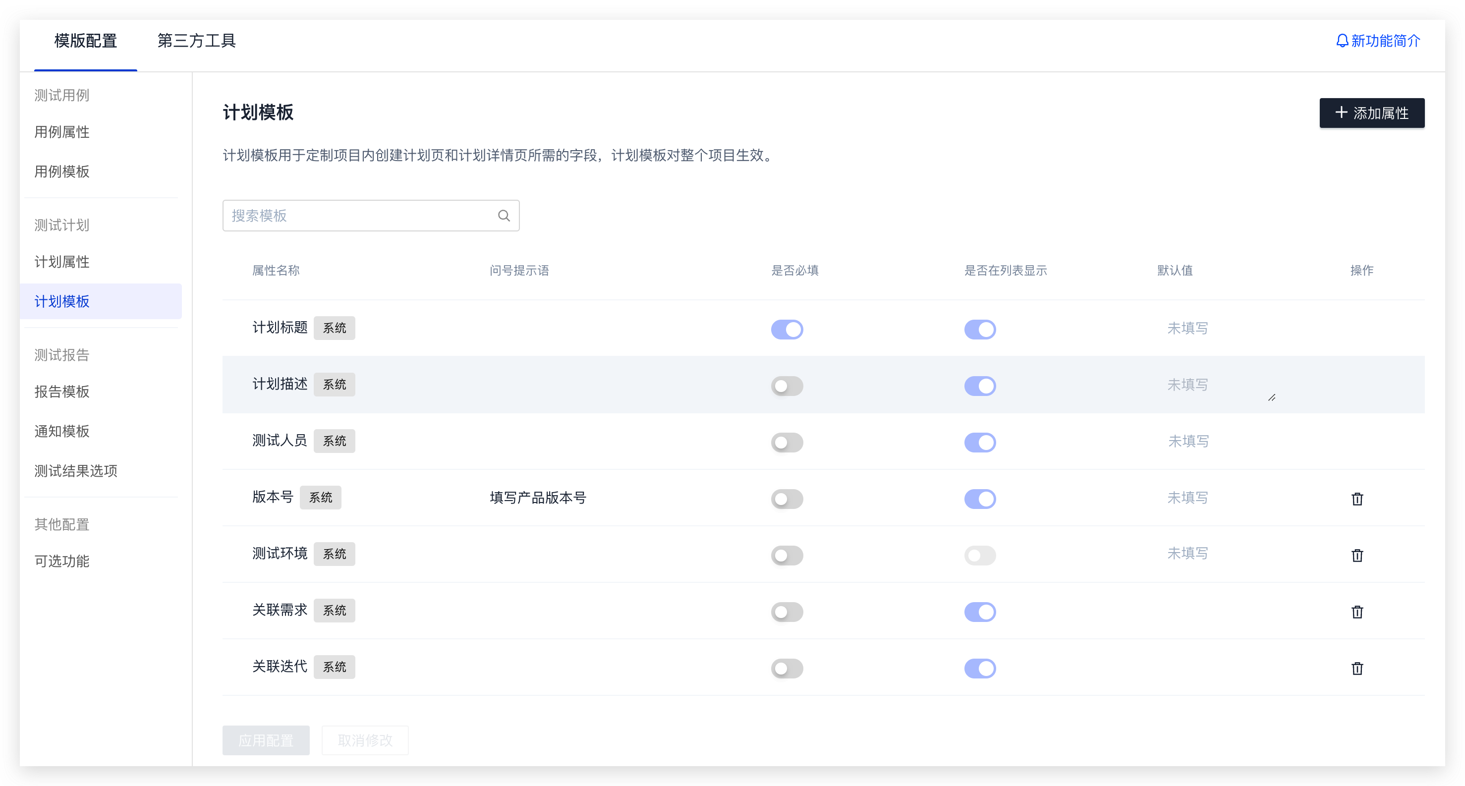The image size is (1465, 786).
Task: Open 新功能简介 link
Action: [1377, 41]
